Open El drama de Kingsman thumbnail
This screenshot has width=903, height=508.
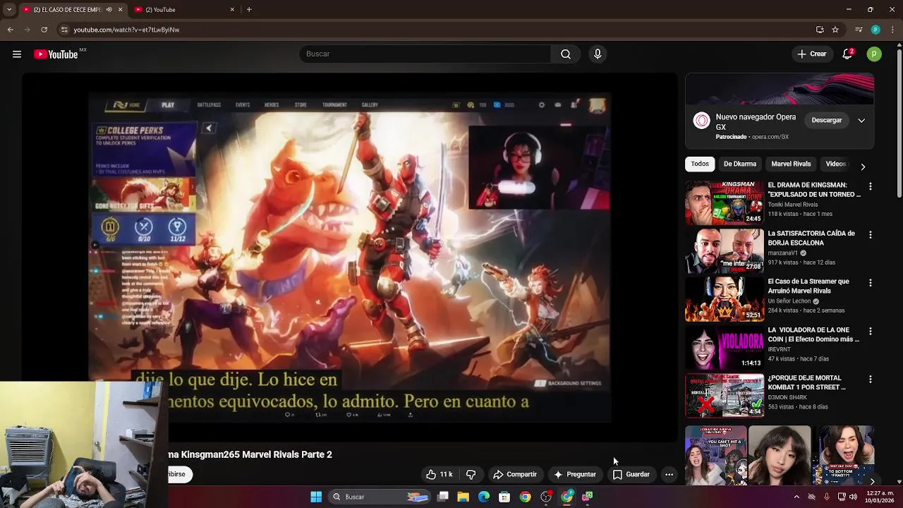coord(725,203)
